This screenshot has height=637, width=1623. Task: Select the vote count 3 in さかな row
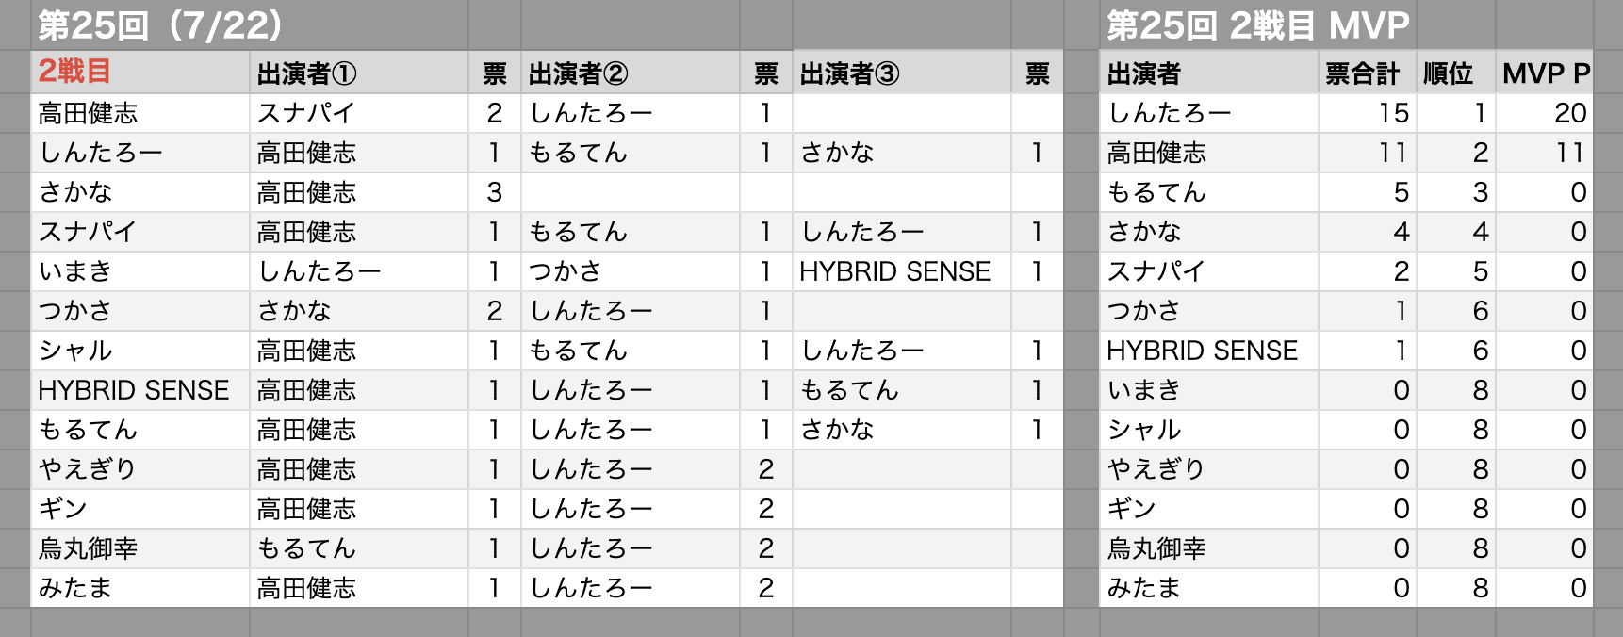495,192
